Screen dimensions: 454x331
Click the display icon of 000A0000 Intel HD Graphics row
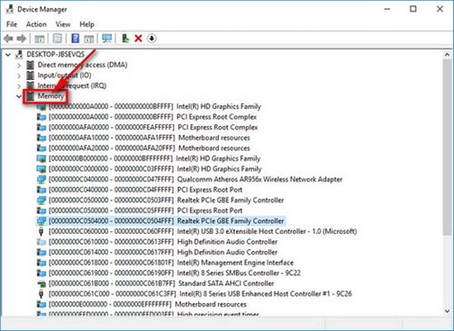coord(41,106)
